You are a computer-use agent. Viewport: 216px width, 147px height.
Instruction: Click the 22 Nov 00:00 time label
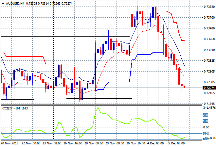pos(31,143)
